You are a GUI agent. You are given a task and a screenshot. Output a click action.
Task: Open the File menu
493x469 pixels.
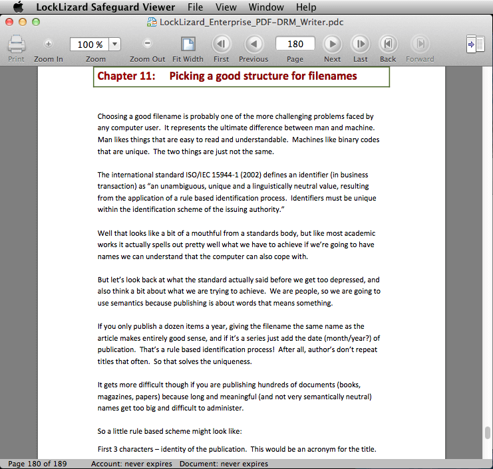[x=195, y=7]
